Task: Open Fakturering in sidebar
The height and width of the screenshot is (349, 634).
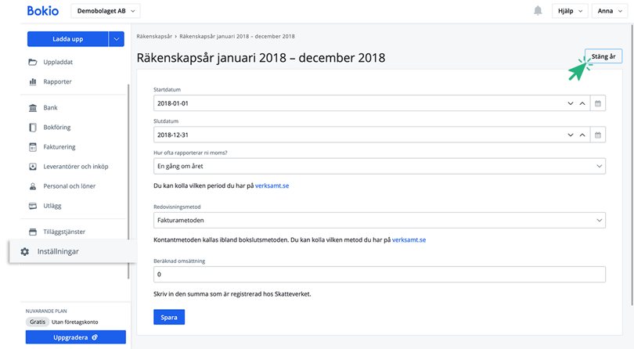Action: pyautogui.click(x=59, y=147)
